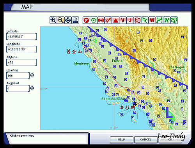Click the Longitude field label
The width and height of the screenshot is (195, 148).
[x=13, y=44]
